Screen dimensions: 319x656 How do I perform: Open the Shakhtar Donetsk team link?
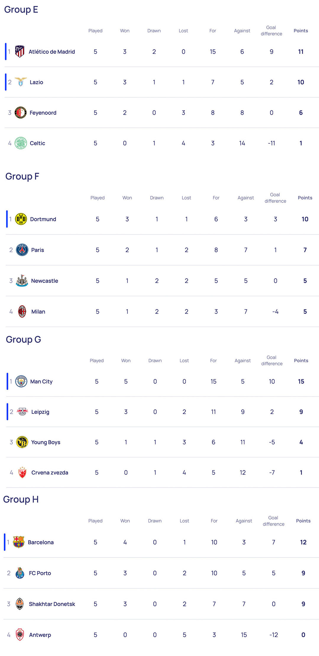pyautogui.click(x=52, y=604)
